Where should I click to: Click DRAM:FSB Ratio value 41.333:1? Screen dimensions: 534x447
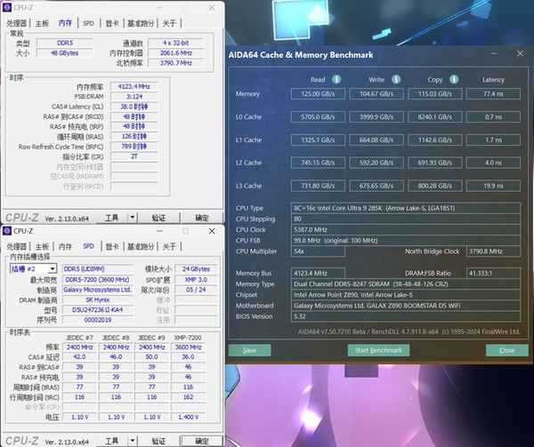pos(493,273)
